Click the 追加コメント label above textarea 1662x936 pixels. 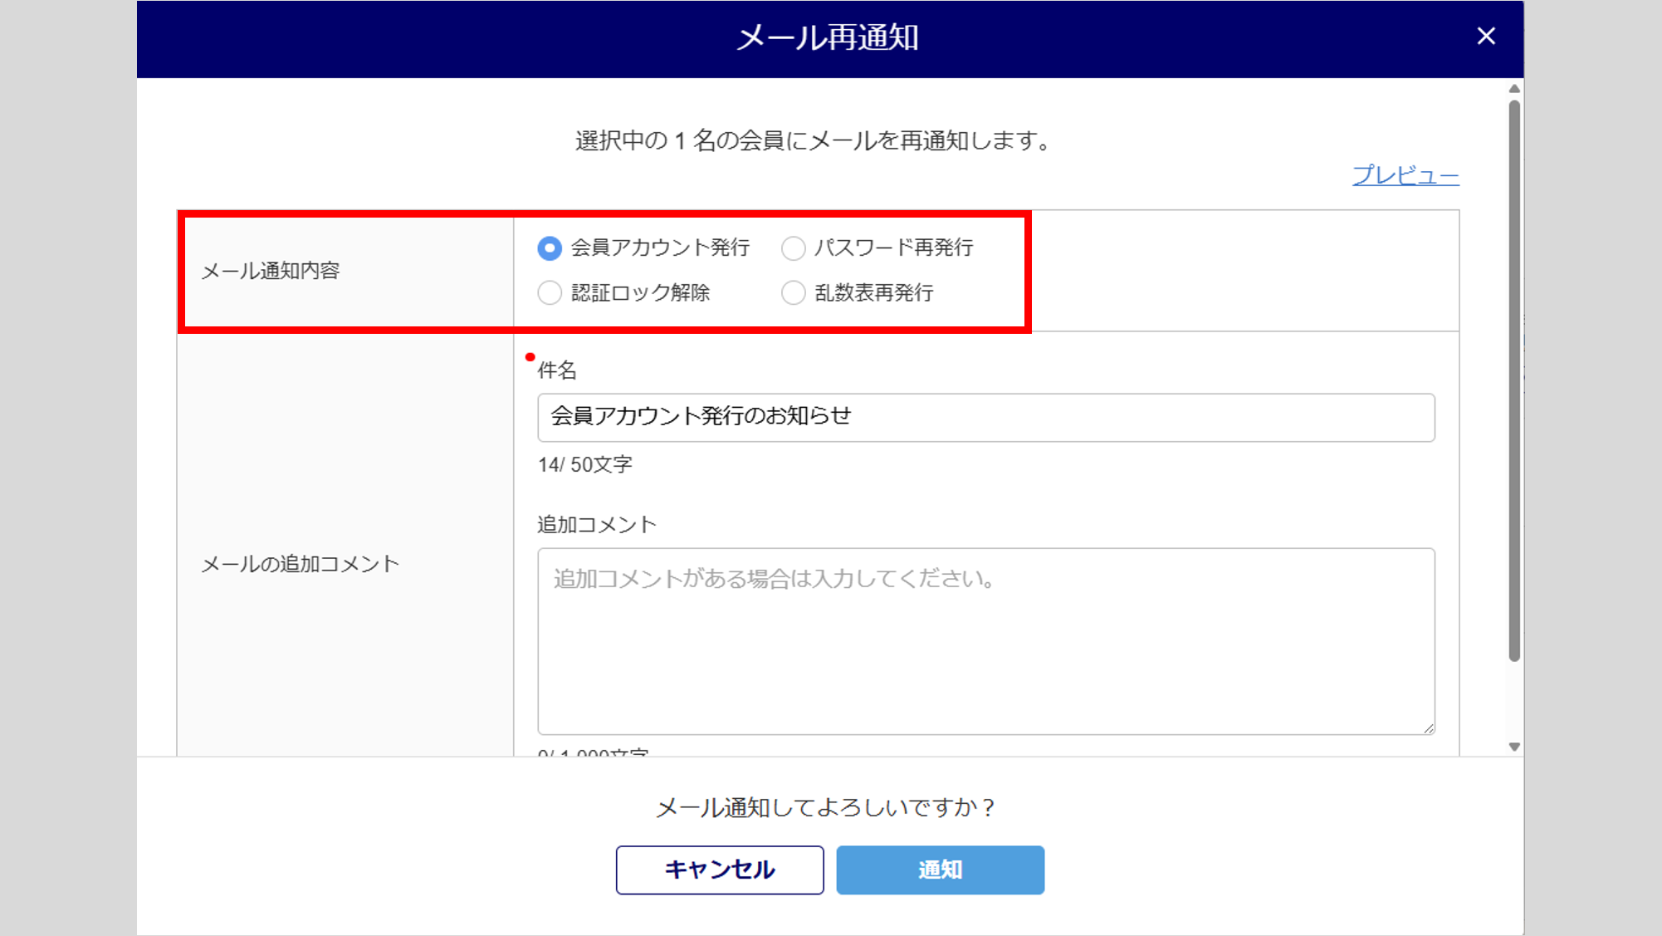pyautogui.click(x=596, y=525)
